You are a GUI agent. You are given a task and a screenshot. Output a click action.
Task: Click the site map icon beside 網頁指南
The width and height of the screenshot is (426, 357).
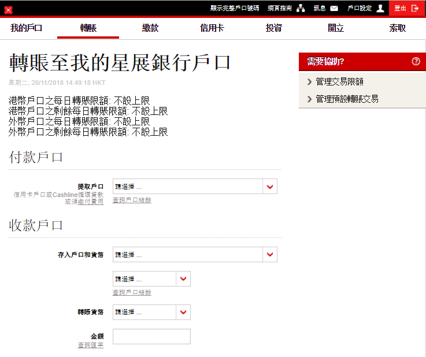[300, 9]
